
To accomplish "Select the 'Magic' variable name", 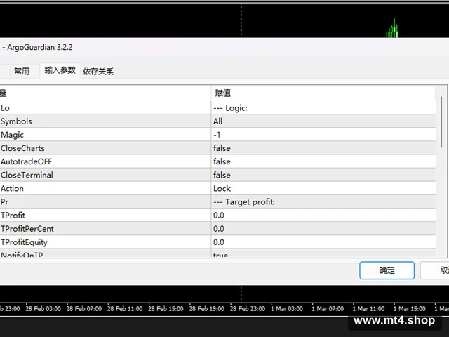I will click(13, 135).
